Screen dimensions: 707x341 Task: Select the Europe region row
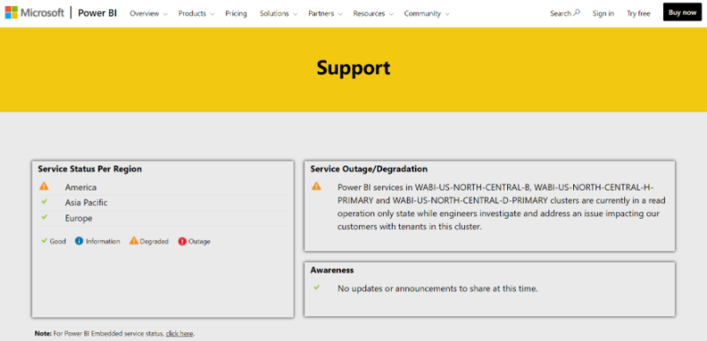coord(163,218)
